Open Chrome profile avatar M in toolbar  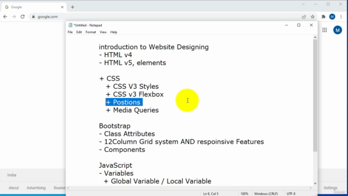(332, 17)
